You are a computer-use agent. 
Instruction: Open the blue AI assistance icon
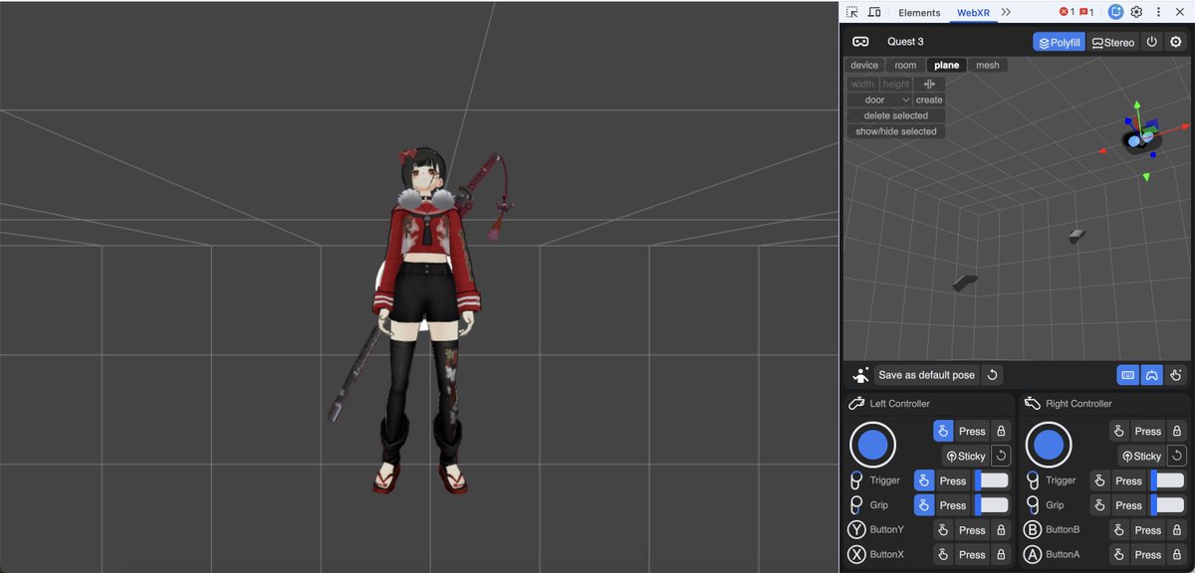(1115, 12)
